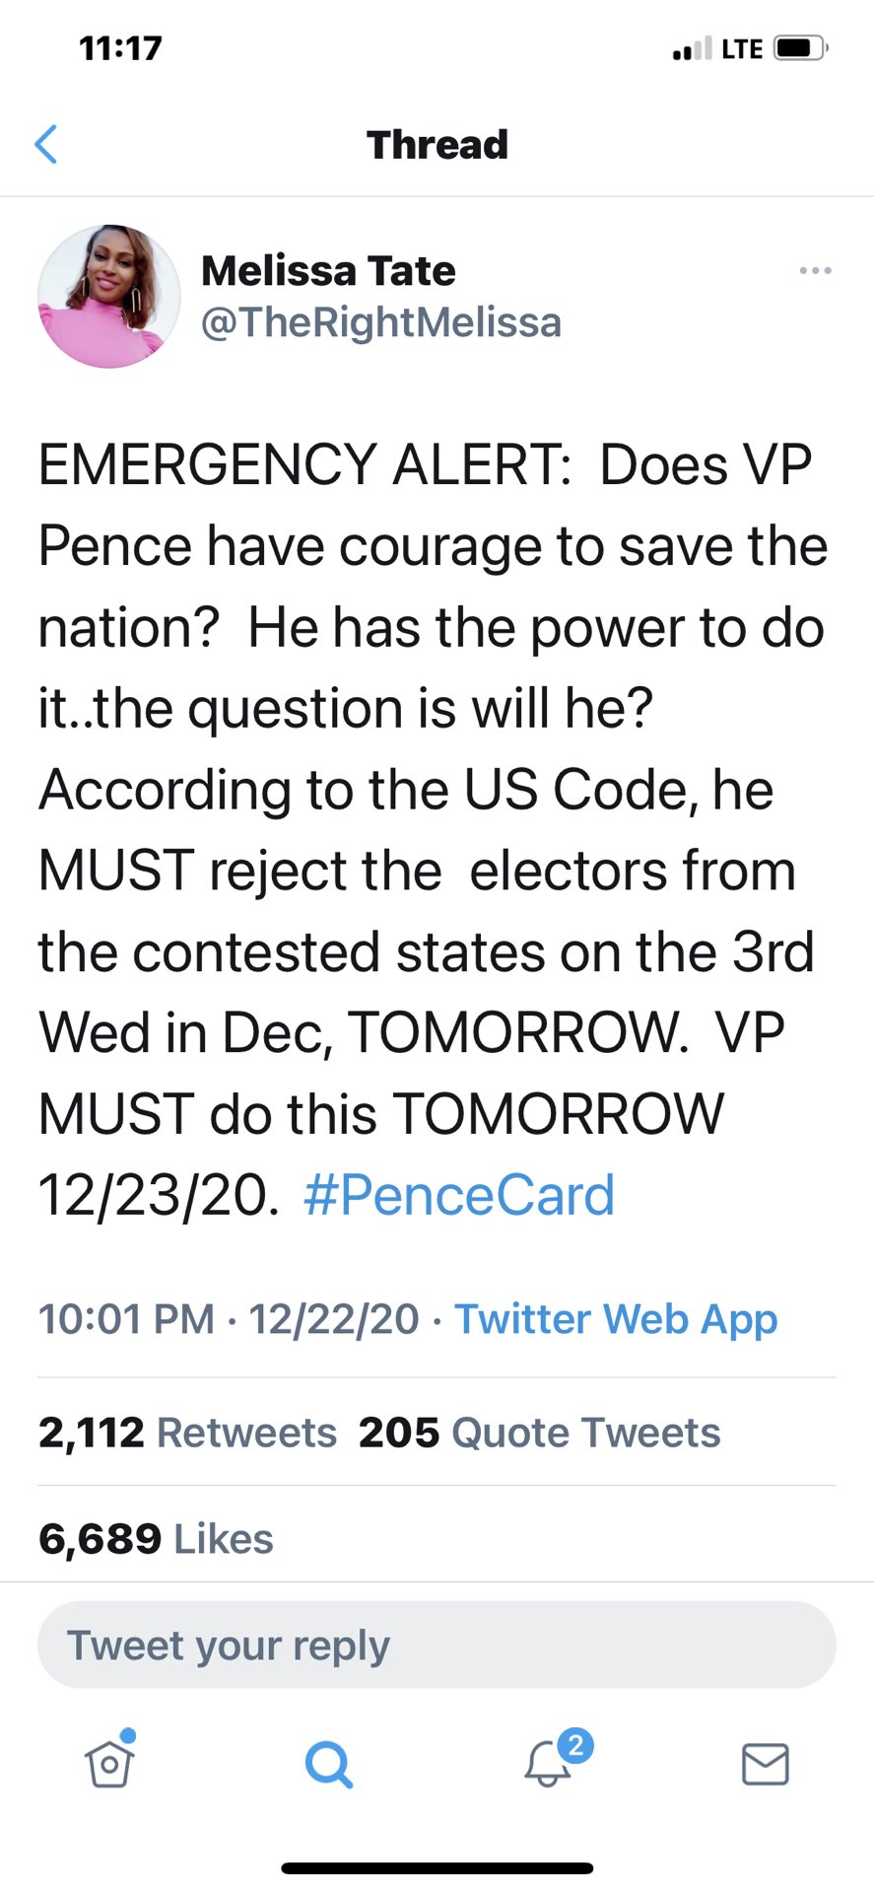Screen dimensions: 874x1893
Task: Open Melissa Tate's profile name
Action: click(x=328, y=270)
